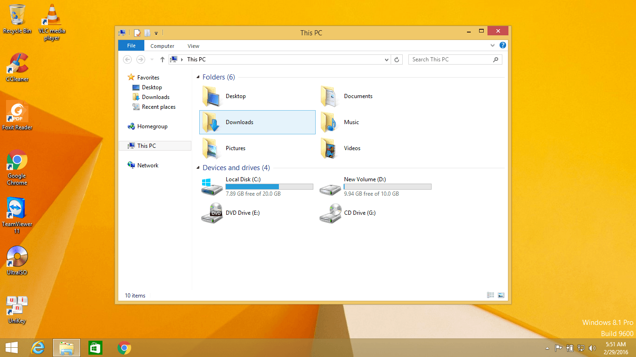Switch to large icons view in the status bar

[x=501, y=295]
